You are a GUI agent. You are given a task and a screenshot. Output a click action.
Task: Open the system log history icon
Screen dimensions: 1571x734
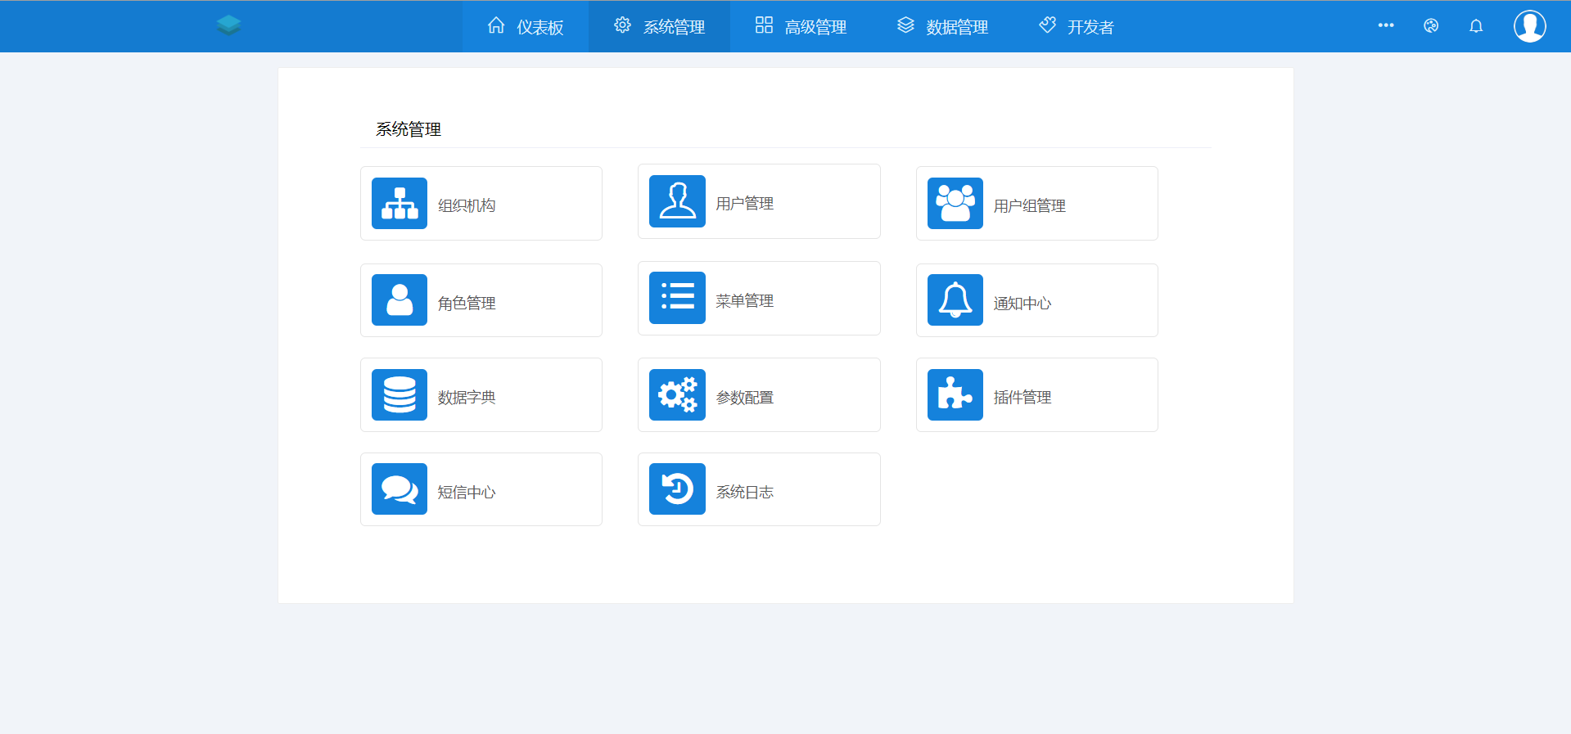point(677,489)
